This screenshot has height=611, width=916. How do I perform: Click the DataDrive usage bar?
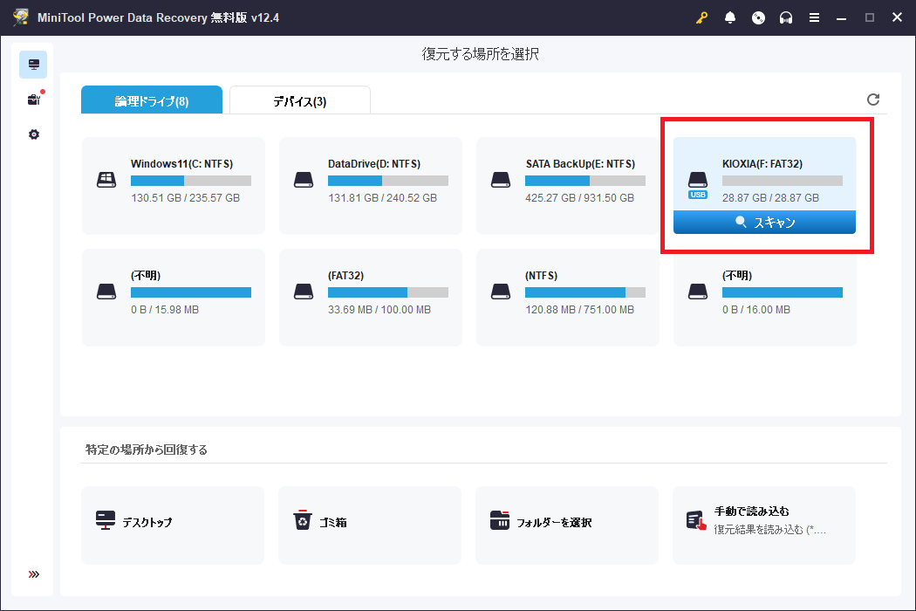tap(388, 181)
